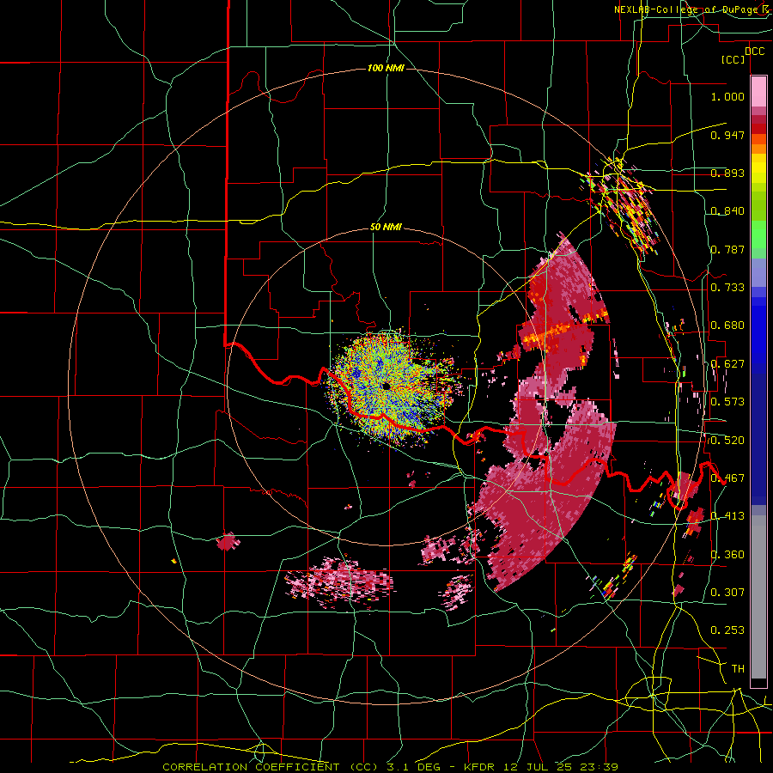Viewport: 773px width, 773px height.
Task: Click the [CC] units label
Action: pyautogui.click(x=733, y=59)
